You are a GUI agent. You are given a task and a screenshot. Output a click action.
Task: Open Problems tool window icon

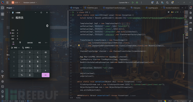click(3, 92)
